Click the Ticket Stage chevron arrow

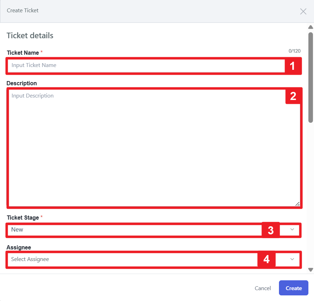coord(292,230)
